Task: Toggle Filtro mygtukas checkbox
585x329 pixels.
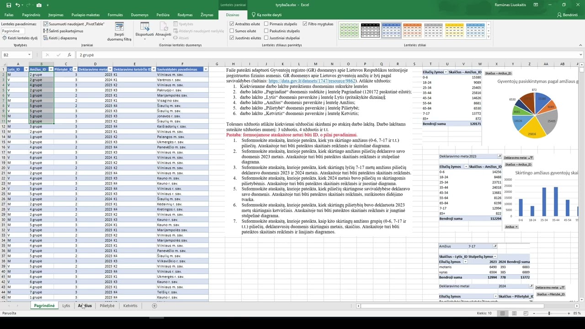Action: 305,24
